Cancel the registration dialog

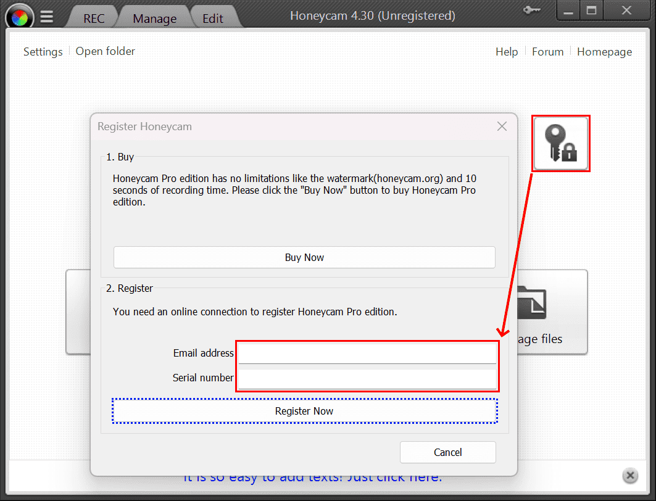tap(447, 452)
